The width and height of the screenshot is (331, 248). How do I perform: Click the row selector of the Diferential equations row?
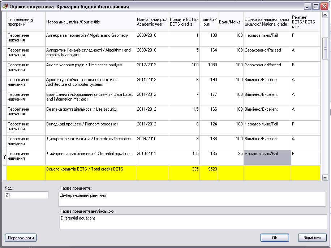point(4,157)
